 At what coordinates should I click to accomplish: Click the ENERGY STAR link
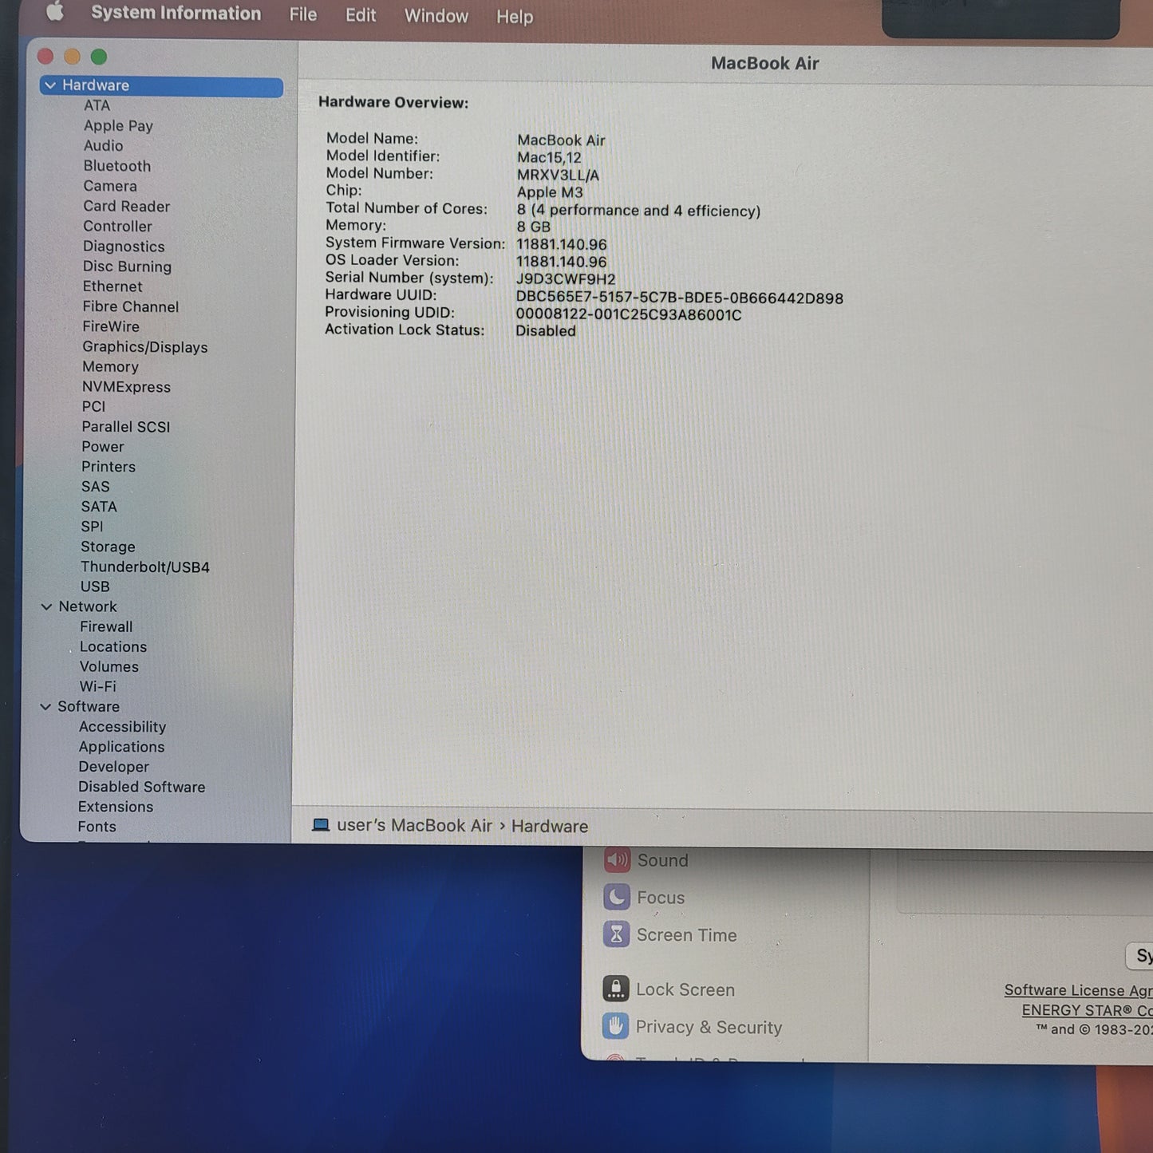pos(1086,1010)
